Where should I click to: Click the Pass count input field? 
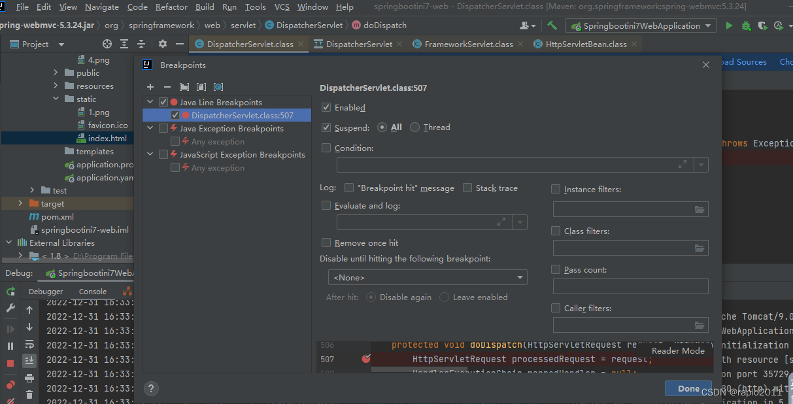pos(631,286)
